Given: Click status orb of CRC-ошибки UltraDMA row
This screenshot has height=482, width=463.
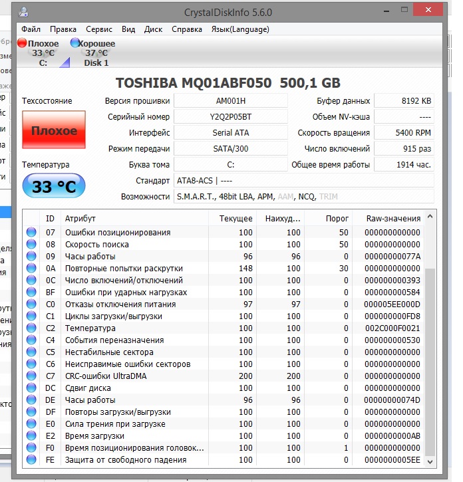Looking at the screenshot, I should click(x=31, y=376).
